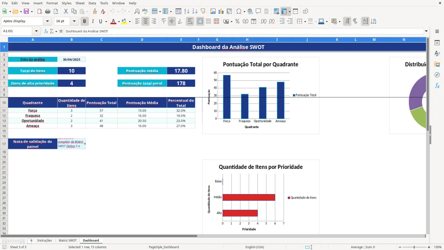
Task: Toggle Wrap Text
Action: [190, 21]
